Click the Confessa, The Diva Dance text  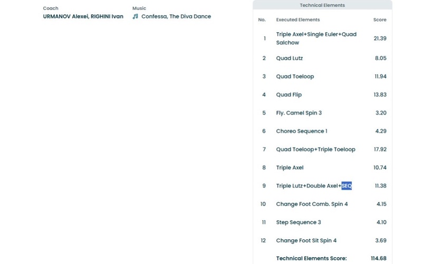[x=176, y=16]
